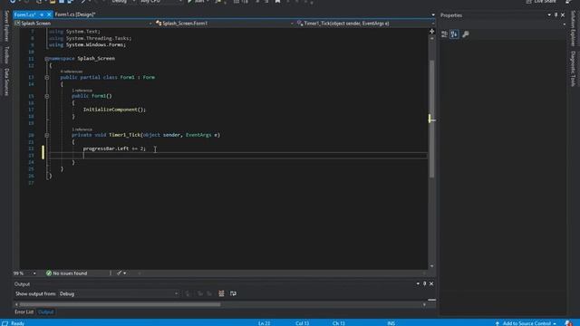This screenshot has height=326, width=580.
Task: Close the Properties panel
Action: (563, 15)
